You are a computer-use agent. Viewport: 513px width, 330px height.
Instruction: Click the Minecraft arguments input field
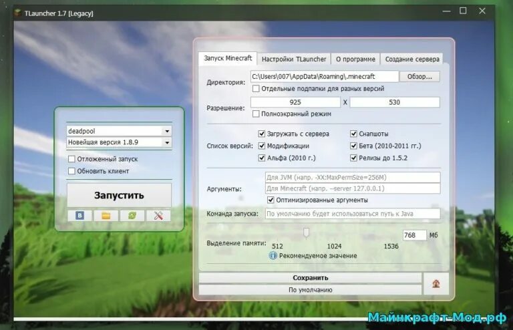tap(353, 188)
